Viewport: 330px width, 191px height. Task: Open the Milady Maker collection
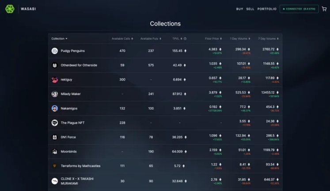point(71,94)
